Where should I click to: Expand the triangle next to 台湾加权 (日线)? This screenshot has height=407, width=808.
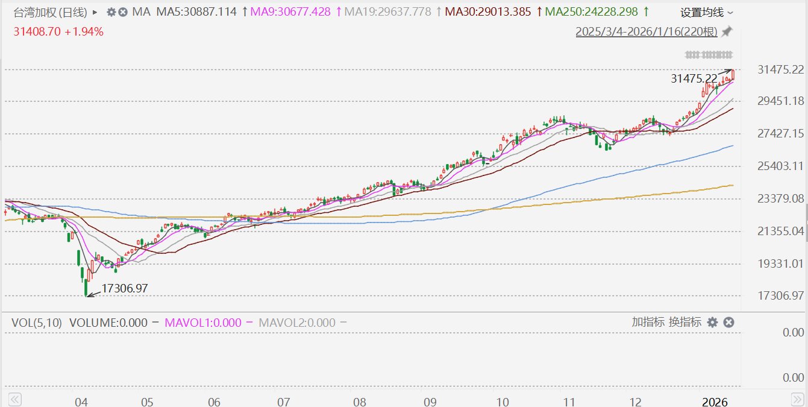(x=95, y=12)
